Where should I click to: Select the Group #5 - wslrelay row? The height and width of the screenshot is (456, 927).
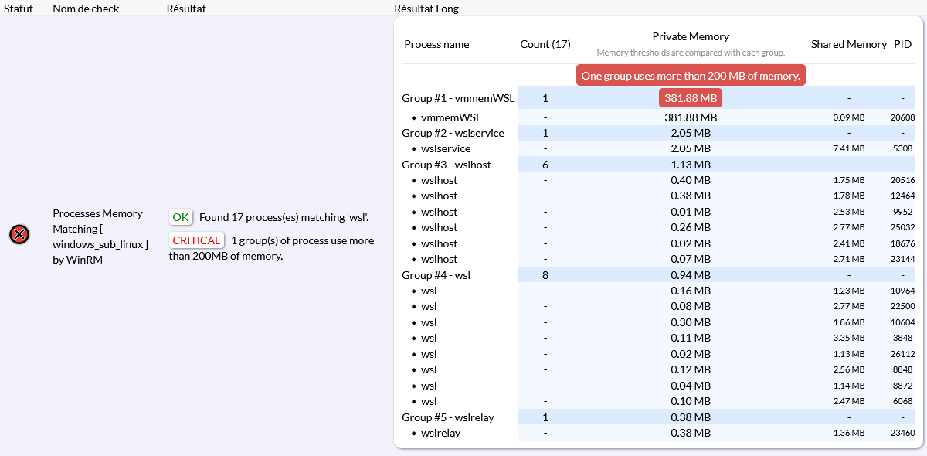tap(448, 417)
